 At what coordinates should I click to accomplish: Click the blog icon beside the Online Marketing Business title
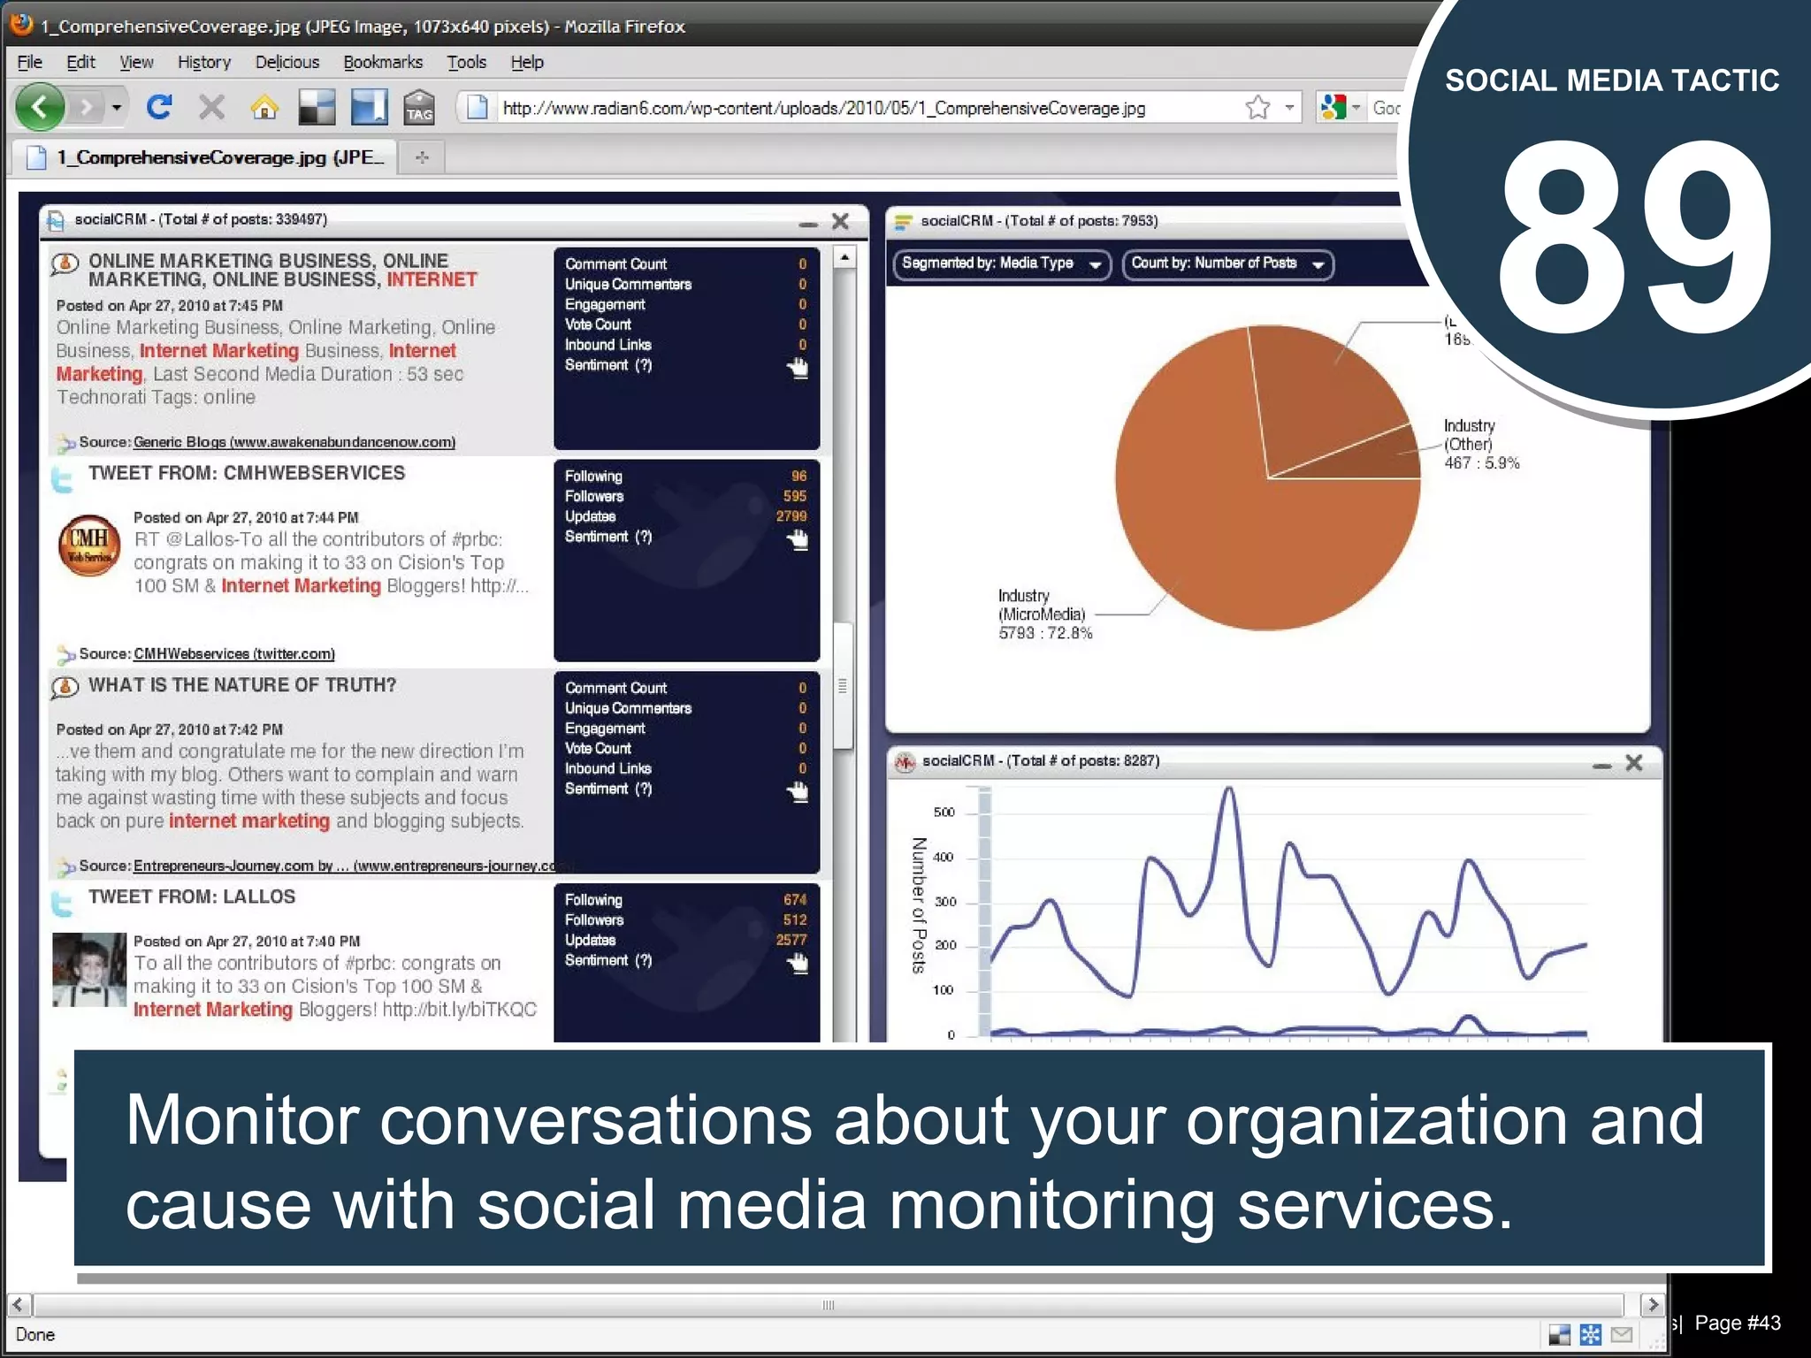click(x=64, y=263)
